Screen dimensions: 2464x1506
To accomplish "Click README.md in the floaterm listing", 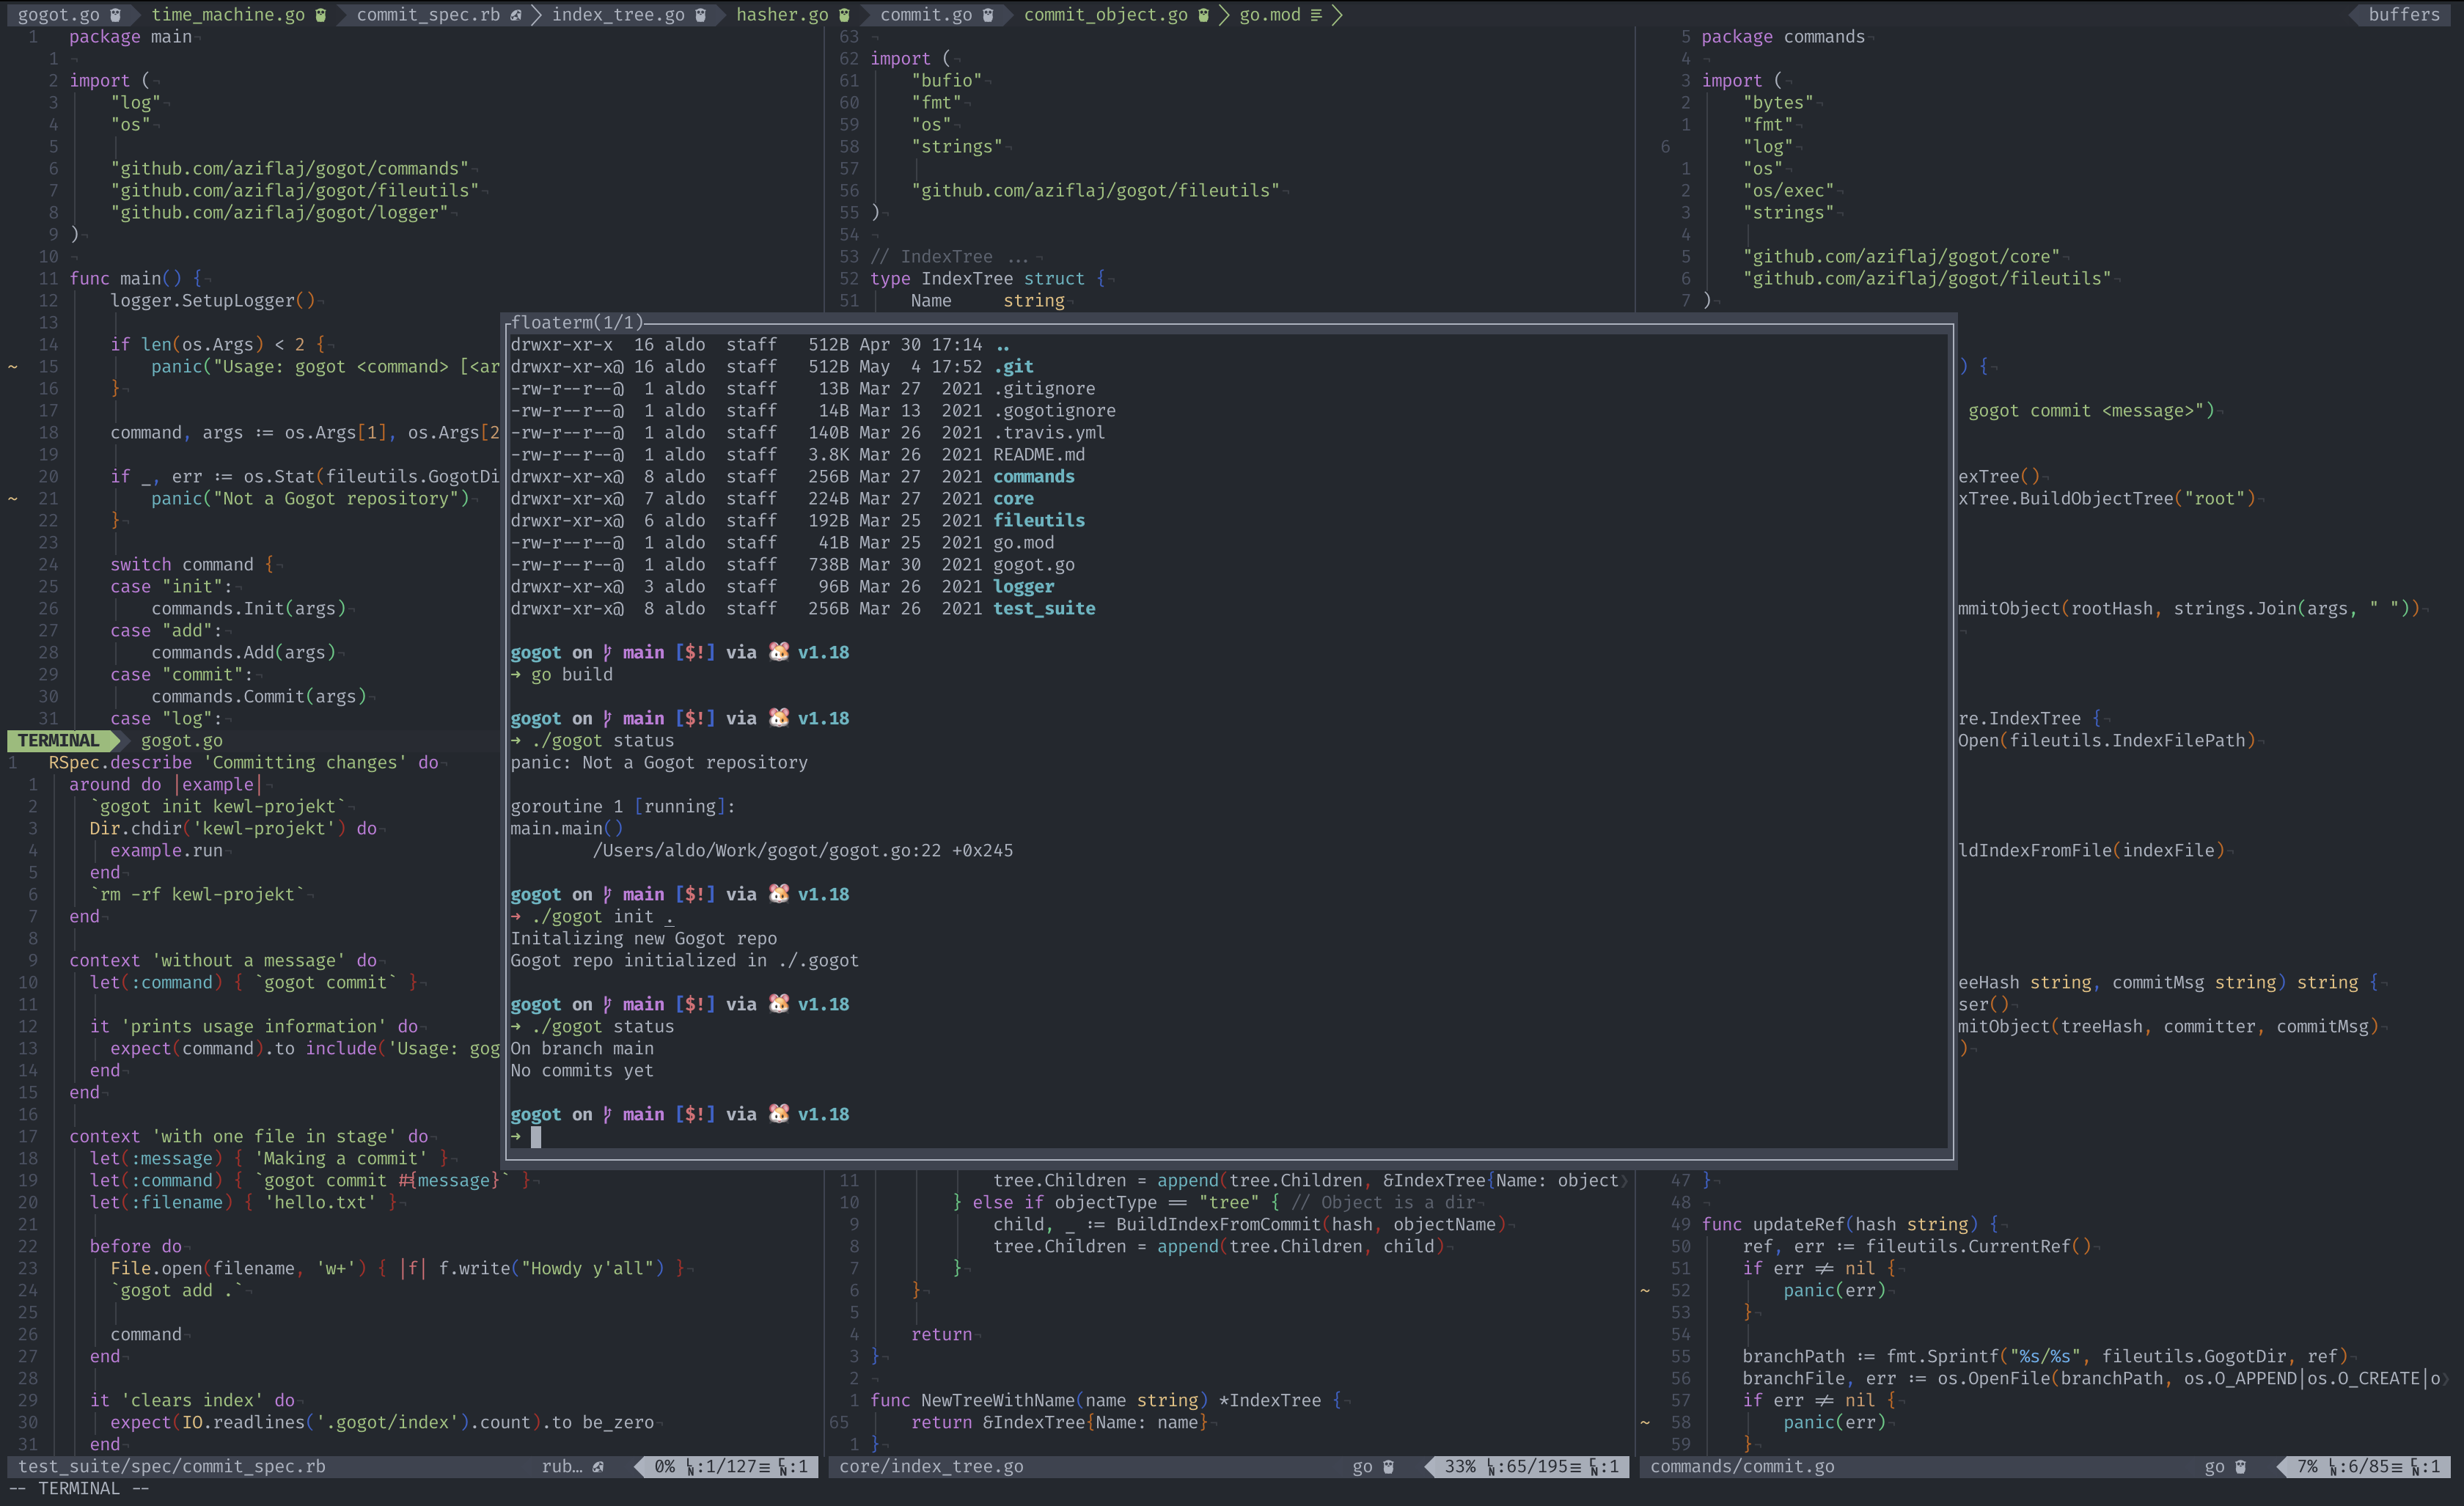I will pyautogui.click(x=1038, y=454).
